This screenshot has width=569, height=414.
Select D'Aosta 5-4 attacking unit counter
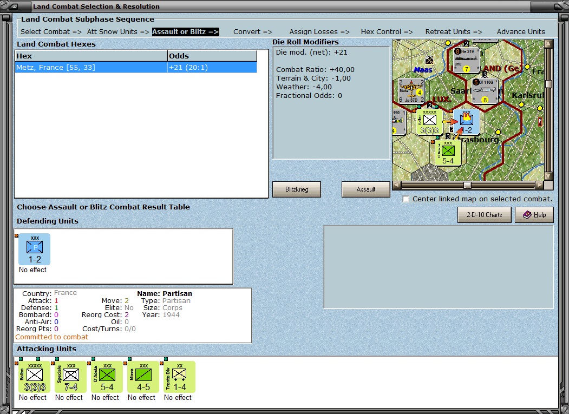pos(107,377)
